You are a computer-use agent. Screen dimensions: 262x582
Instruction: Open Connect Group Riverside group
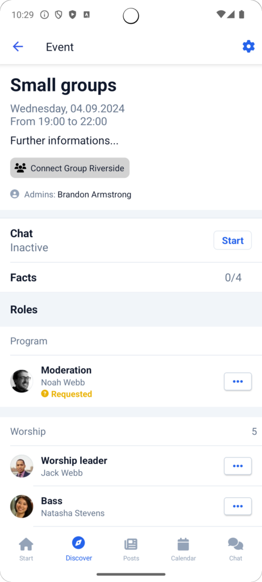click(70, 168)
